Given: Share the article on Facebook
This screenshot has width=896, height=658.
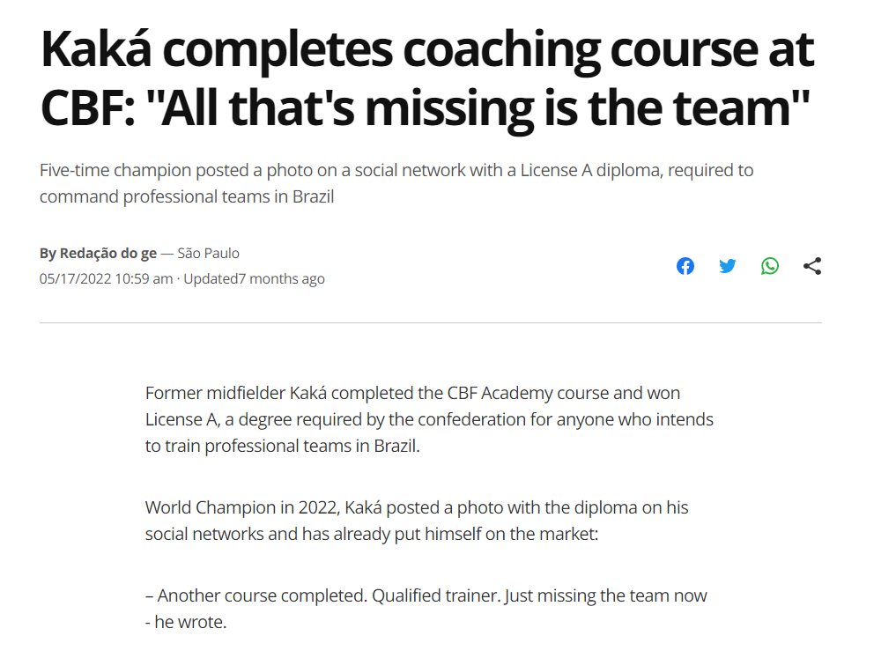Looking at the screenshot, I should click(685, 266).
